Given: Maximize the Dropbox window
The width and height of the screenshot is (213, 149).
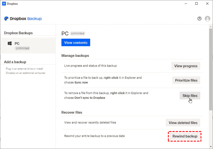Looking at the screenshot, I should pos(196,4).
